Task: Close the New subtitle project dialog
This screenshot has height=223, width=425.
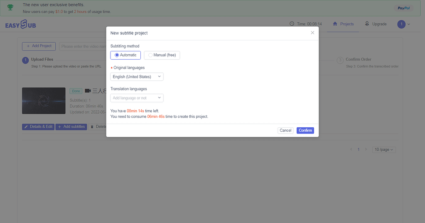Action: pos(312,33)
